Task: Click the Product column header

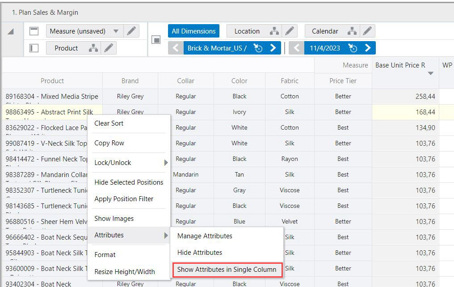Action: 52,81
